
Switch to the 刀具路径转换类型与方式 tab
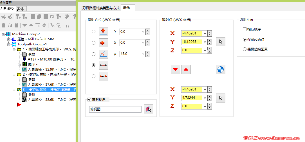[x=101, y=8]
